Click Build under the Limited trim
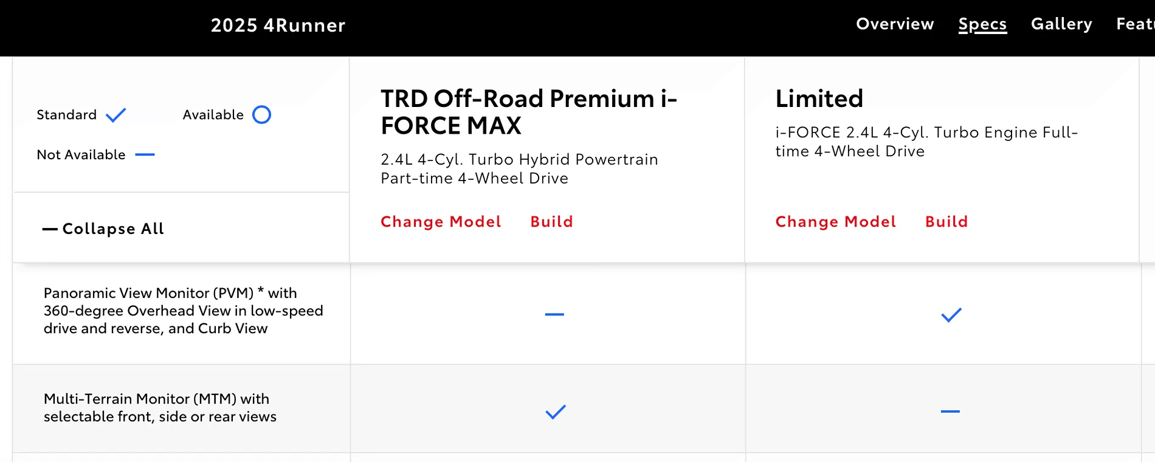The width and height of the screenshot is (1155, 462). (x=946, y=221)
